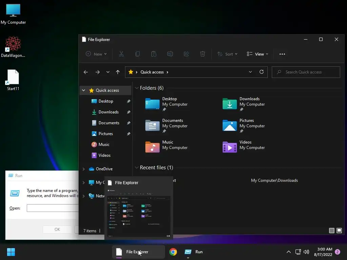Open the notification badge showing 2

[x=338, y=252]
